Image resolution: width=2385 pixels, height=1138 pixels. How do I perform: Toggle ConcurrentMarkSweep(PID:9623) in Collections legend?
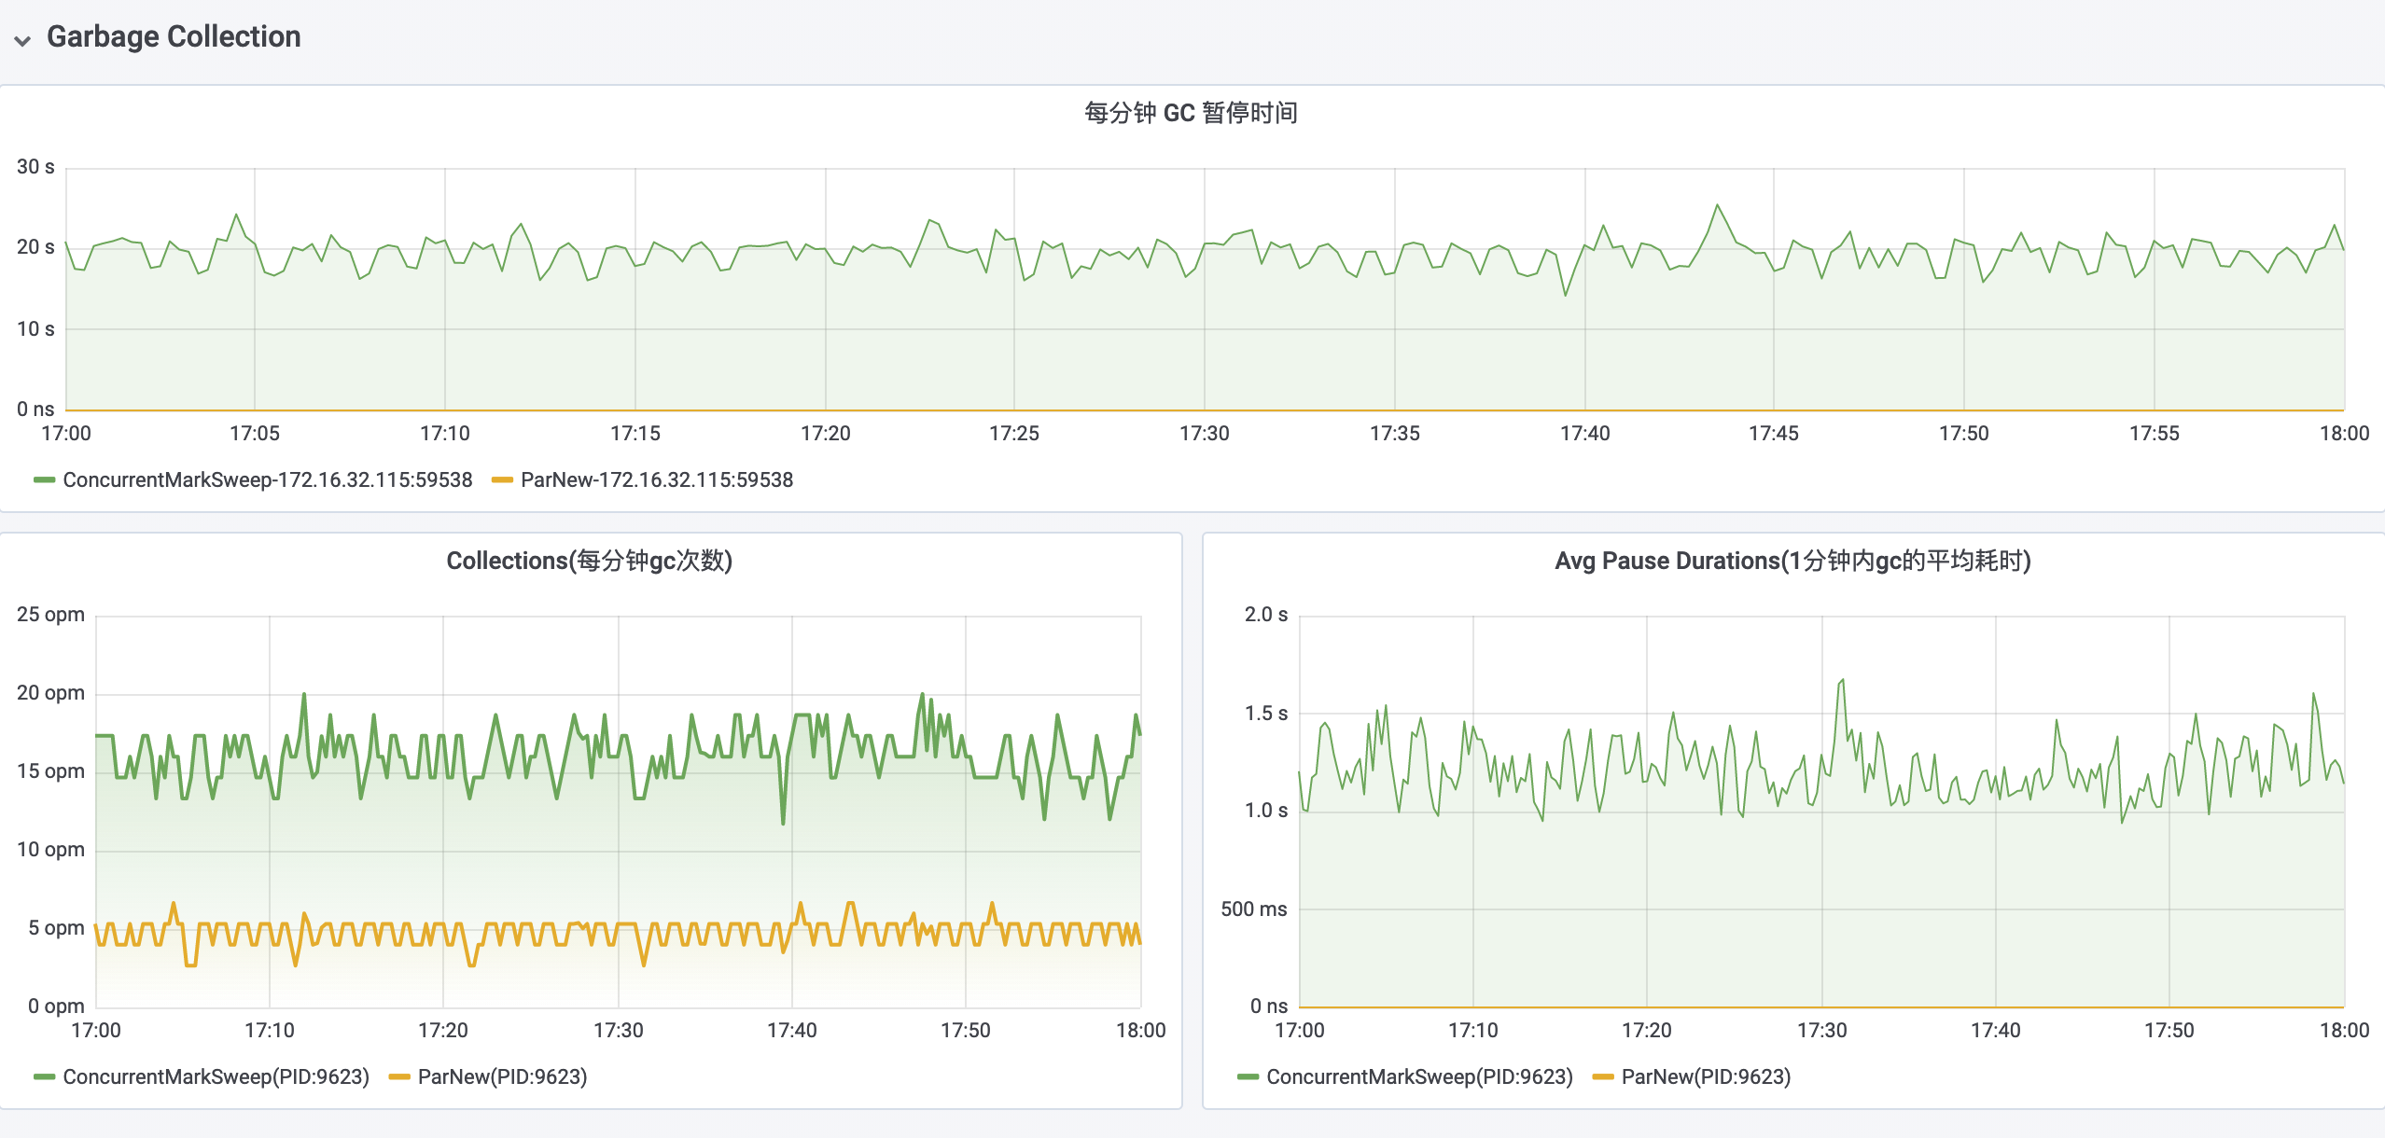(x=216, y=1076)
